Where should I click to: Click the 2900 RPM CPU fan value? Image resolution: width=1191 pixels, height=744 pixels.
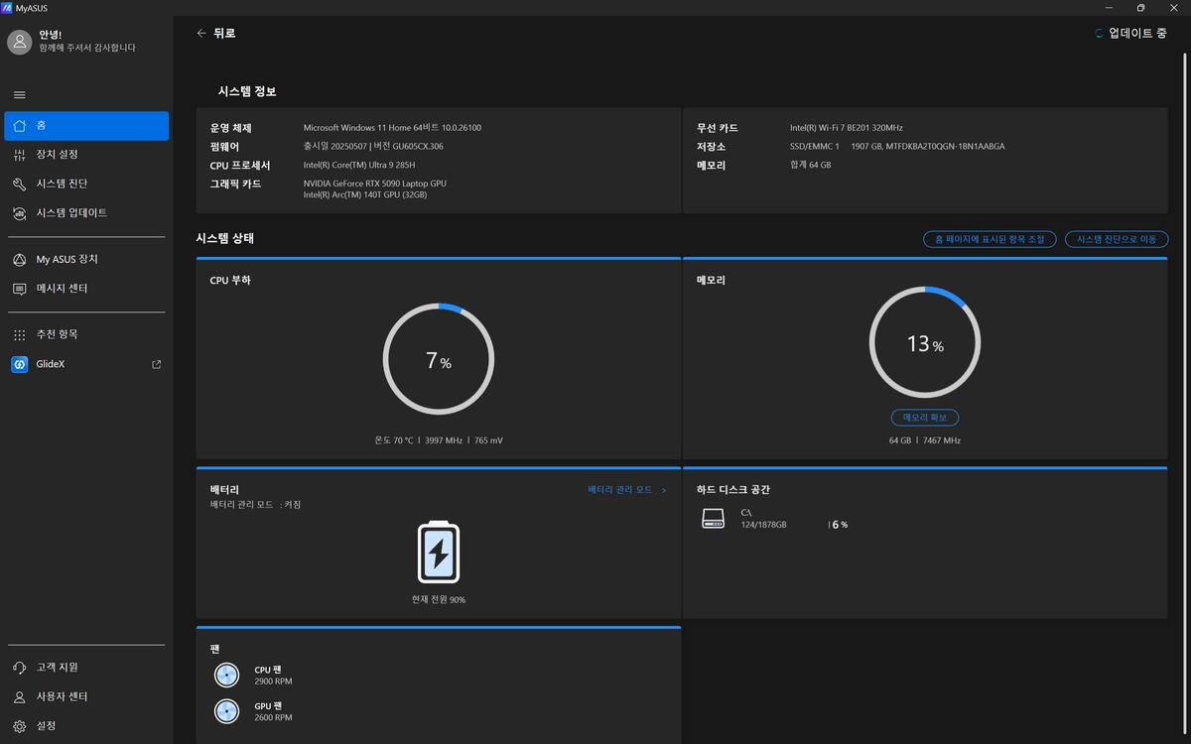point(273,682)
